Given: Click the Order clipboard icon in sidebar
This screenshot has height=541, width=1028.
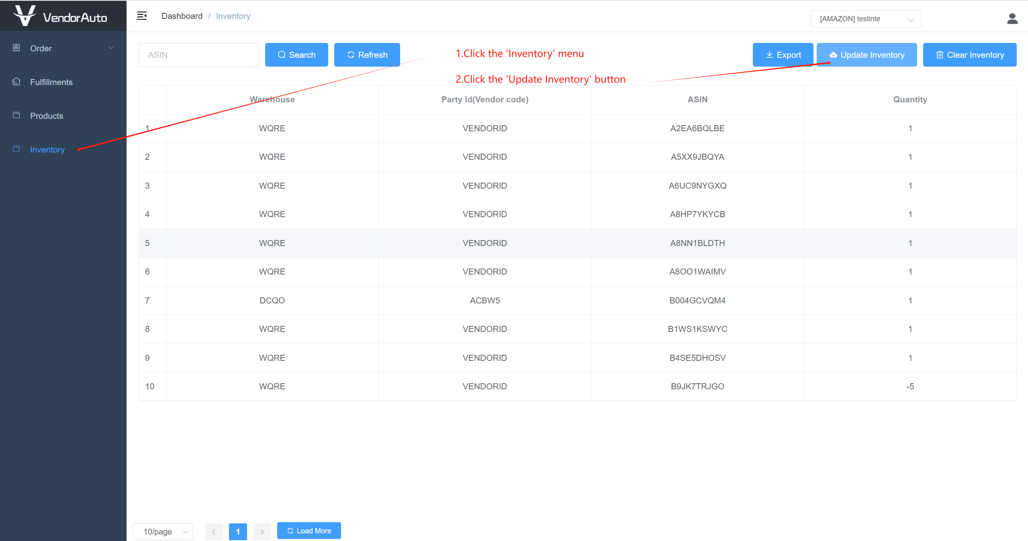Looking at the screenshot, I should point(16,48).
